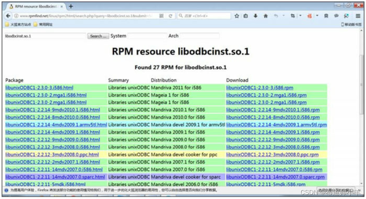366x199 pixels.
Task: Click the Search ... button
Action: pyautogui.click(x=98, y=36)
